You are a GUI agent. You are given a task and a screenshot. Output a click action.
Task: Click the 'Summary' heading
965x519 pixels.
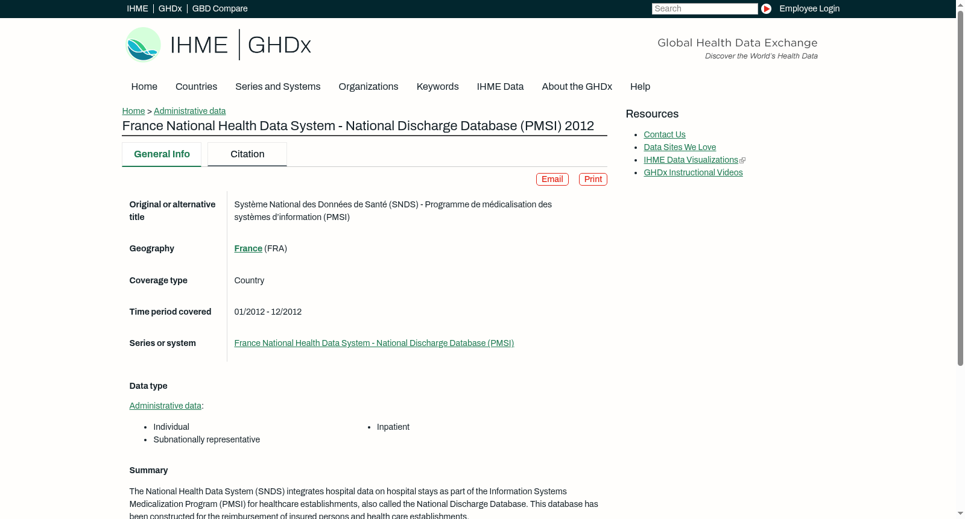(148, 470)
